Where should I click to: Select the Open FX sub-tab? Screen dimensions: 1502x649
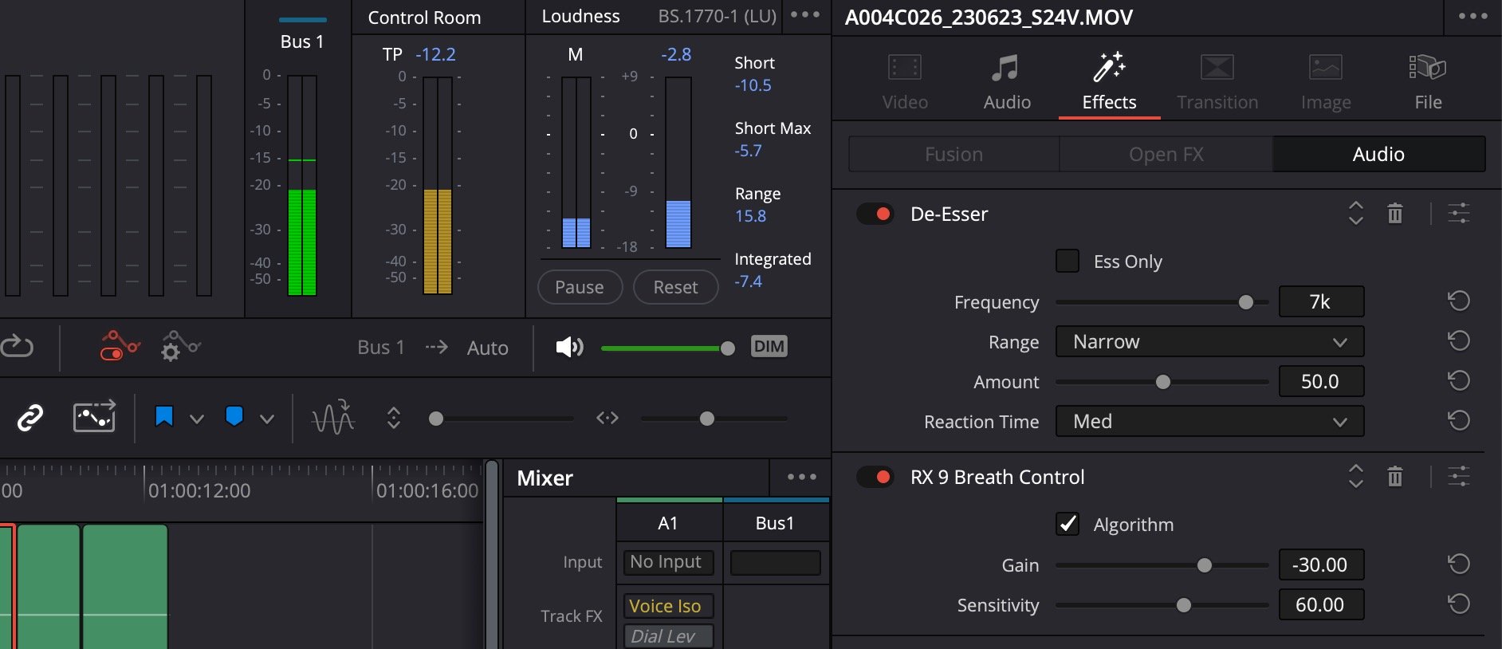tap(1166, 154)
